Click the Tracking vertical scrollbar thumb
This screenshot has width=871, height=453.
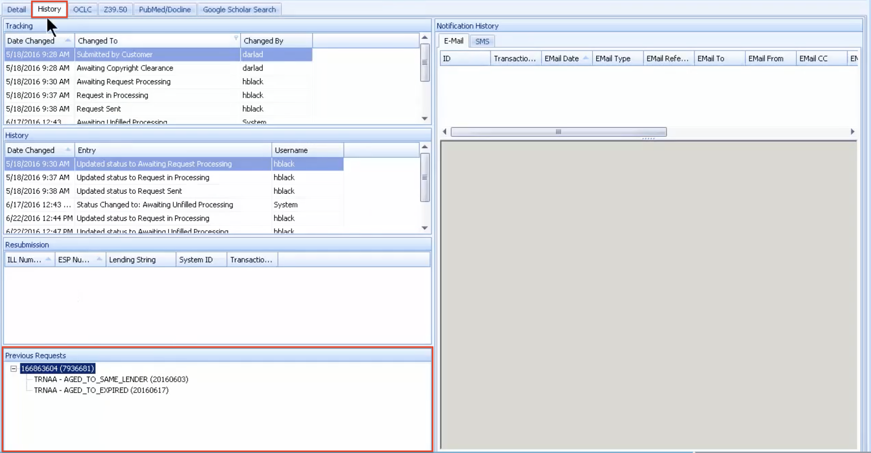click(x=425, y=62)
